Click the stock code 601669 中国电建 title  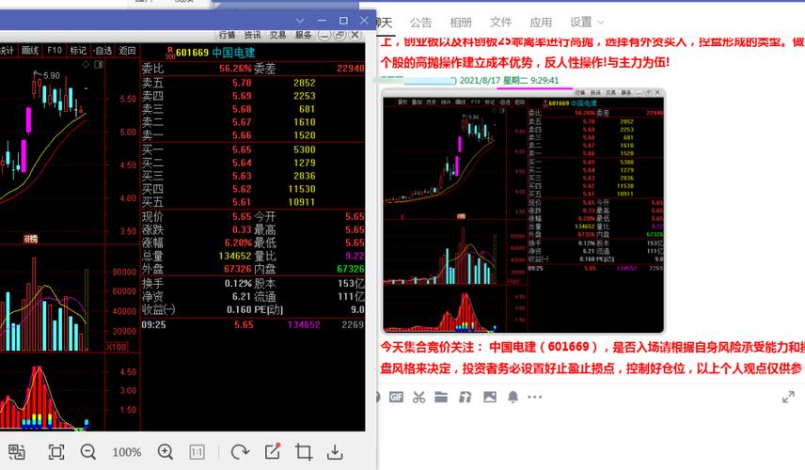point(215,53)
